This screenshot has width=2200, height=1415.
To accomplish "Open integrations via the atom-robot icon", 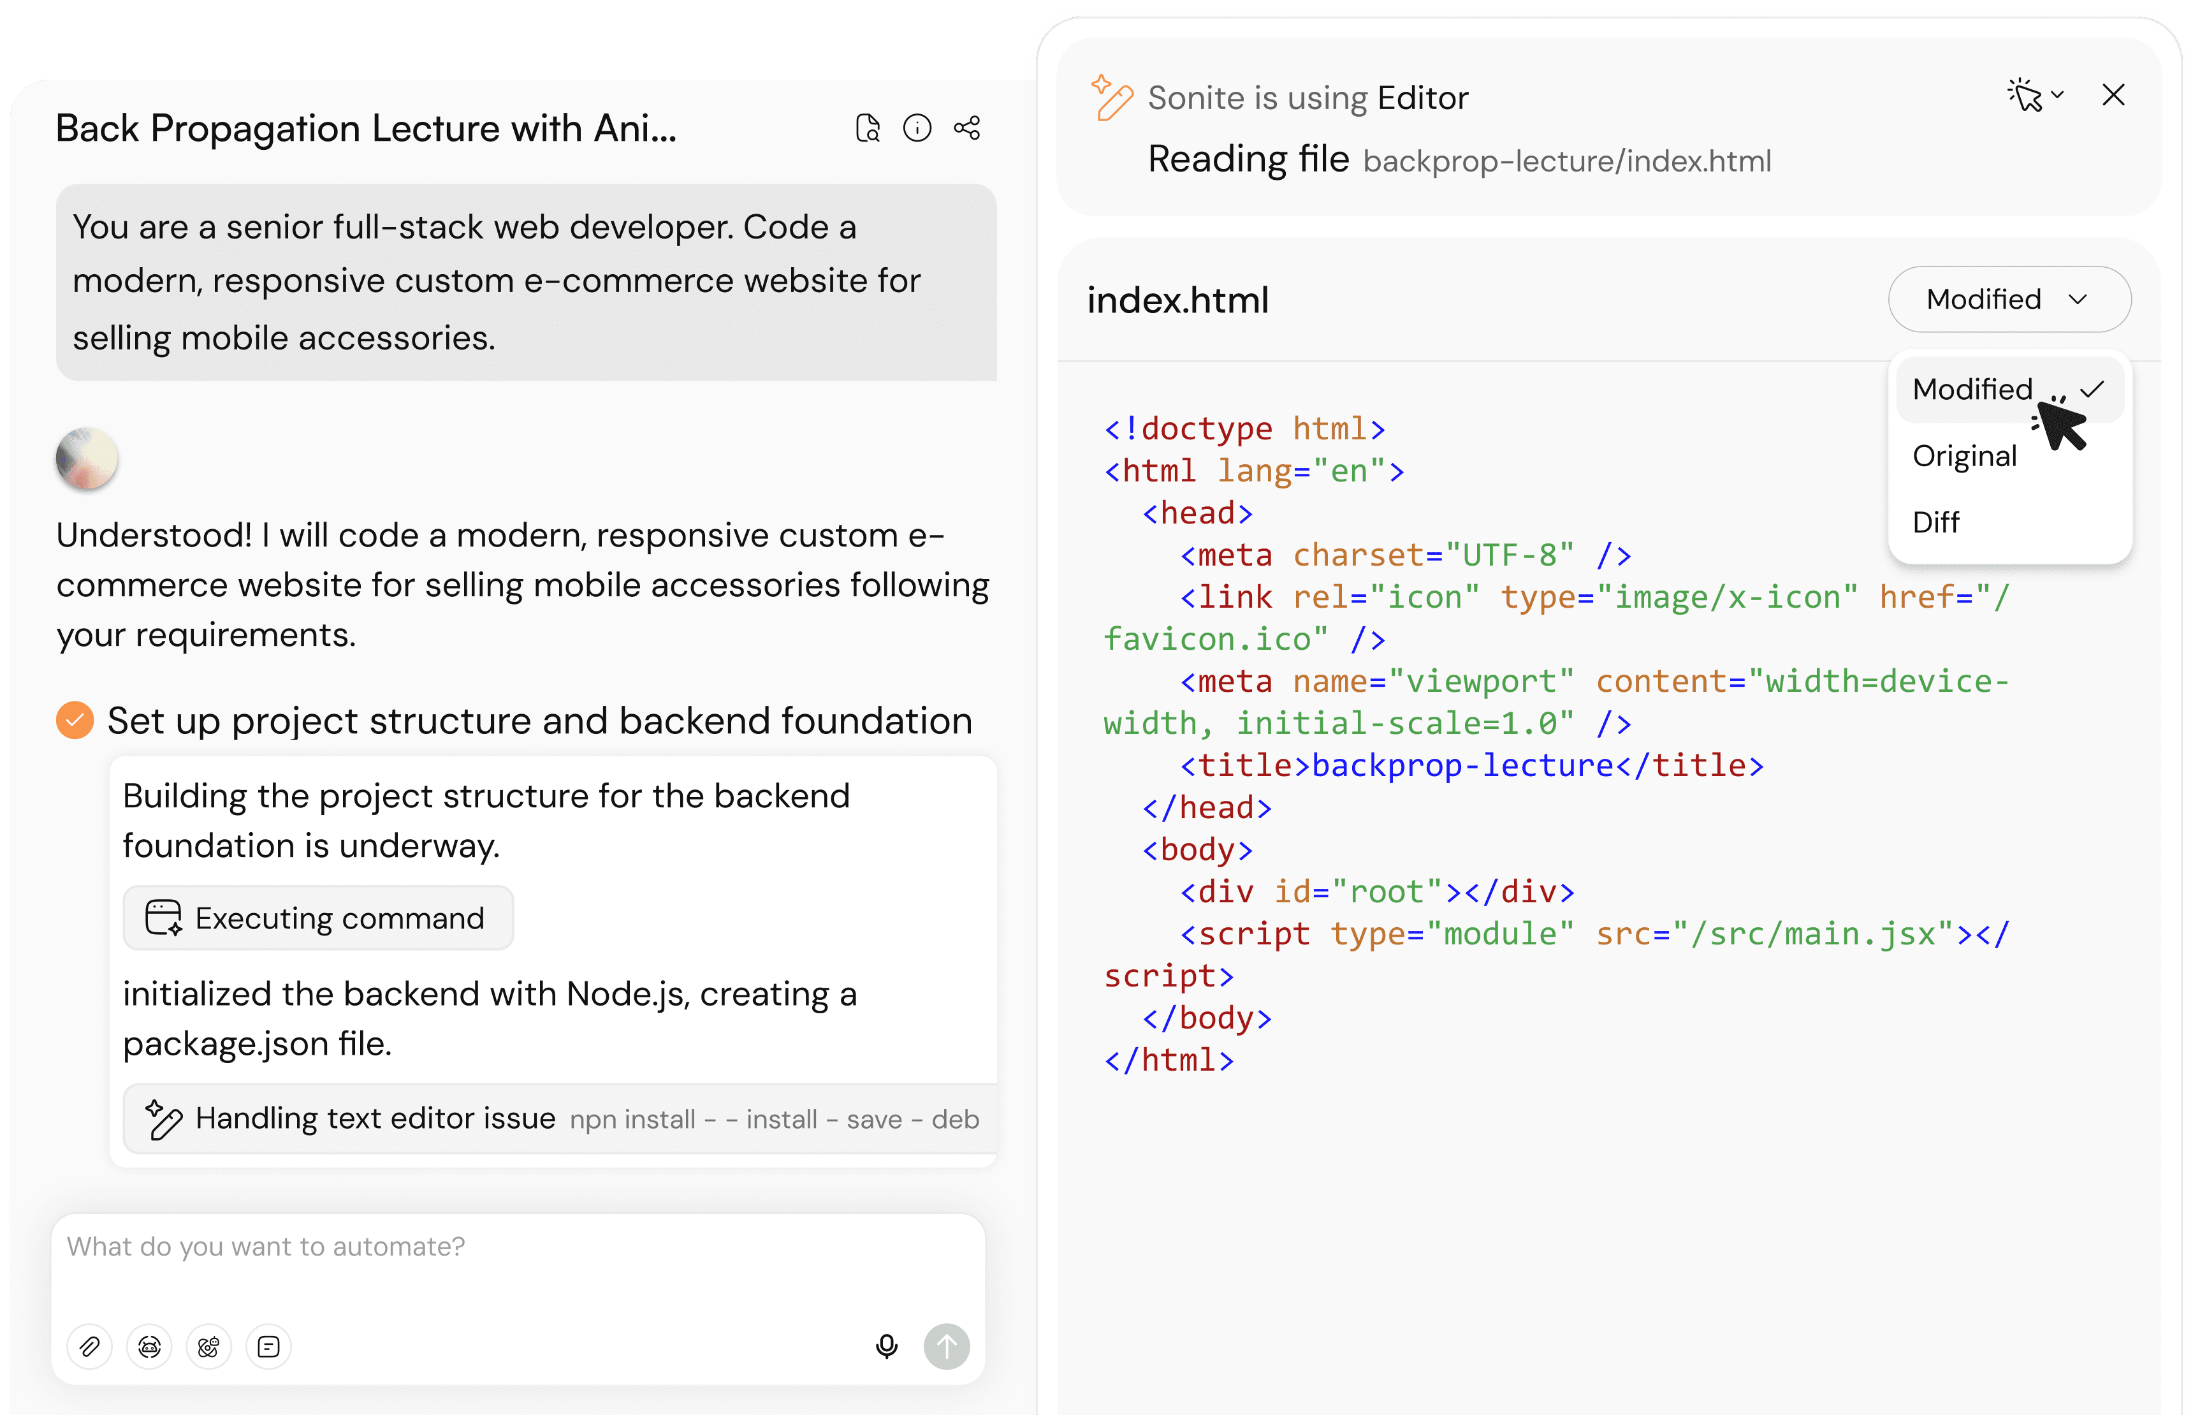I will click(208, 1347).
